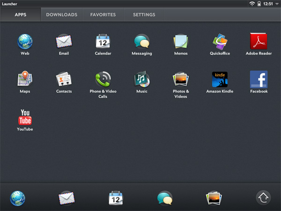Switch to the DOWNLOADS tab
Viewport: 281px width, 211px height.
(x=62, y=15)
